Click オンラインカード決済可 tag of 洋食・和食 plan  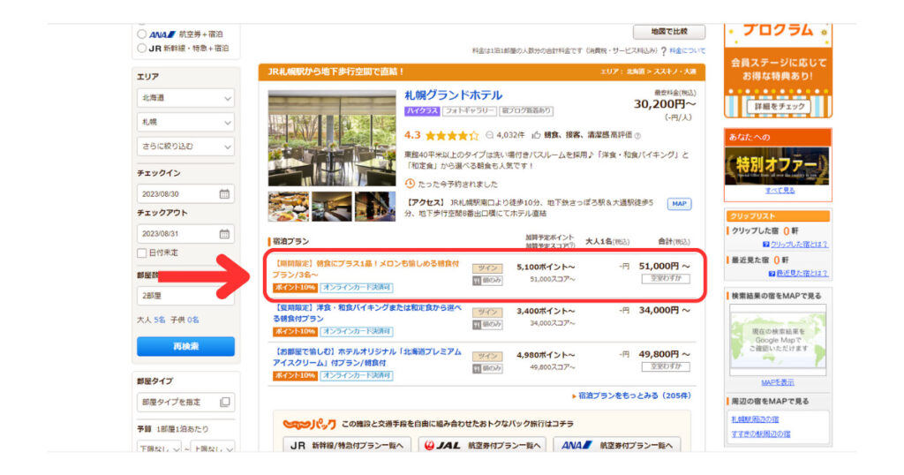click(x=357, y=331)
